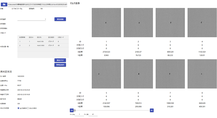Viewport: 217px width, 118px height.
Task: Open defect thumbnail with ID 4
Action: click(202, 23)
